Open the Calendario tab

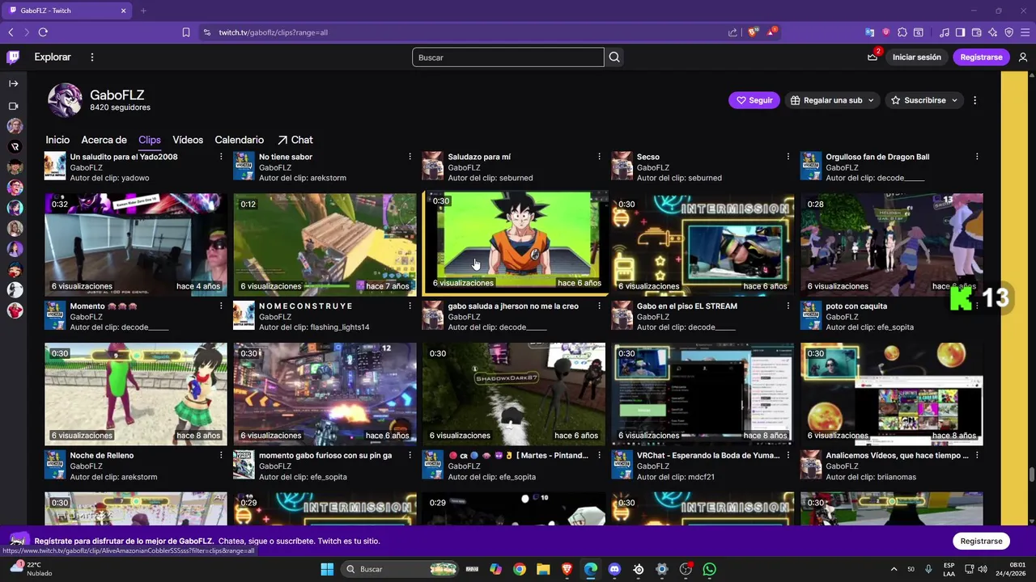tap(239, 140)
